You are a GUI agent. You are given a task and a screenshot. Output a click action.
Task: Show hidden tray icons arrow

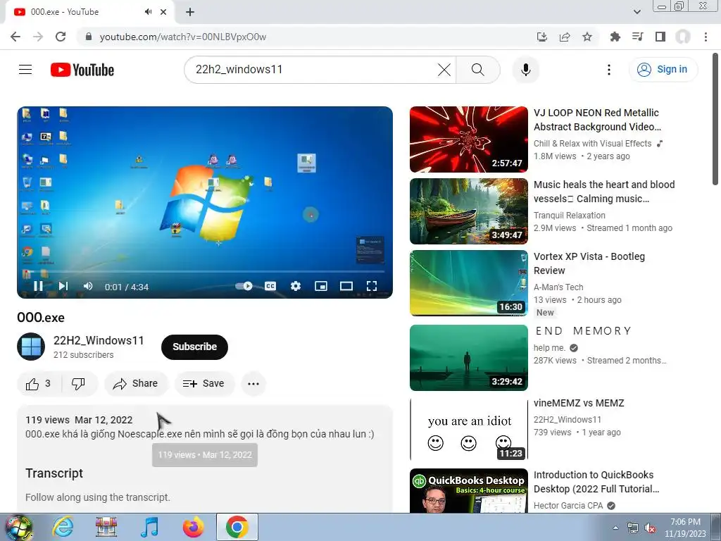[x=615, y=528]
